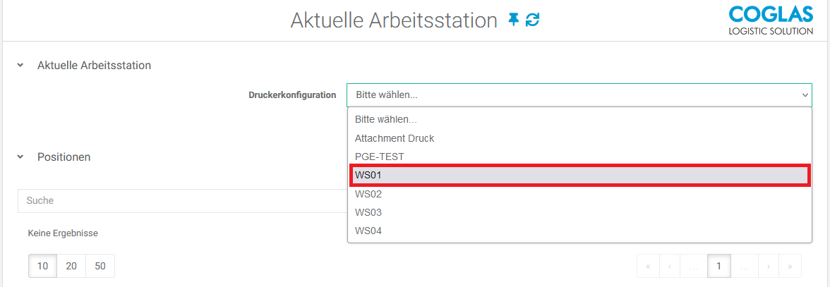Image resolution: width=830 pixels, height=287 pixels.
Task: Click the refresh icon beside the title
Action: click(533, 20)
